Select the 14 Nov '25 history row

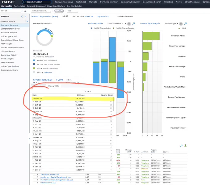tap(73, 102)
